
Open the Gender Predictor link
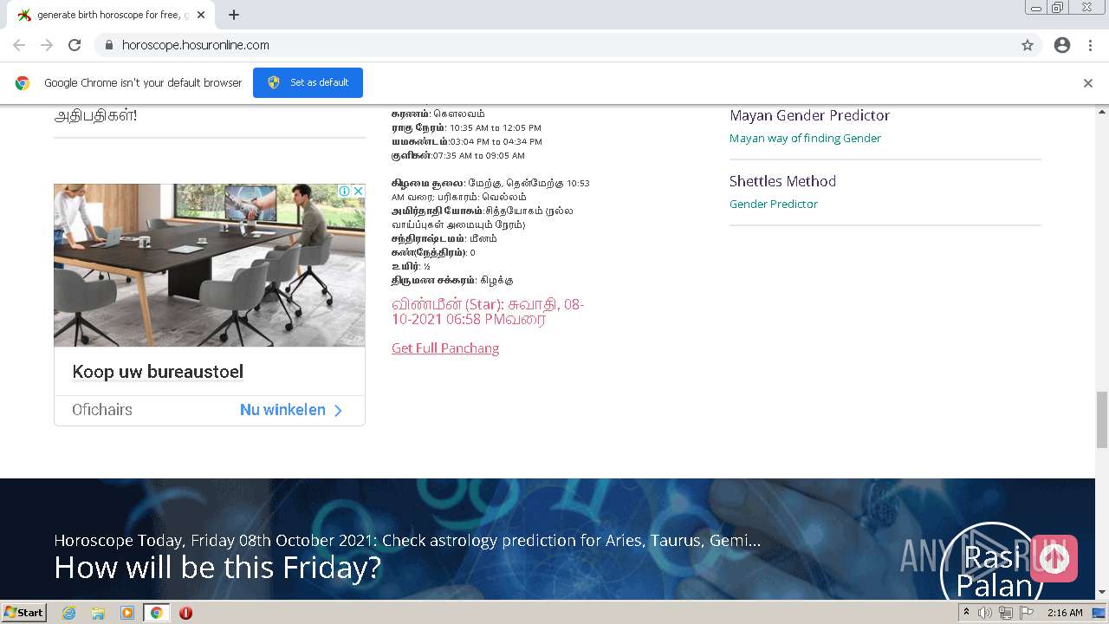coord(774,204)
